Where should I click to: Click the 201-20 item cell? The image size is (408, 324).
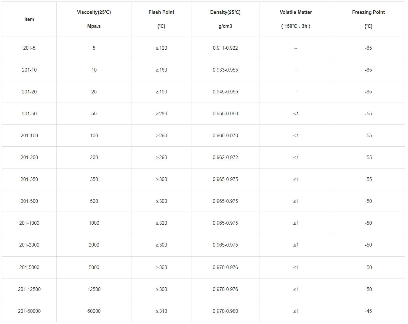click(29, 92)
